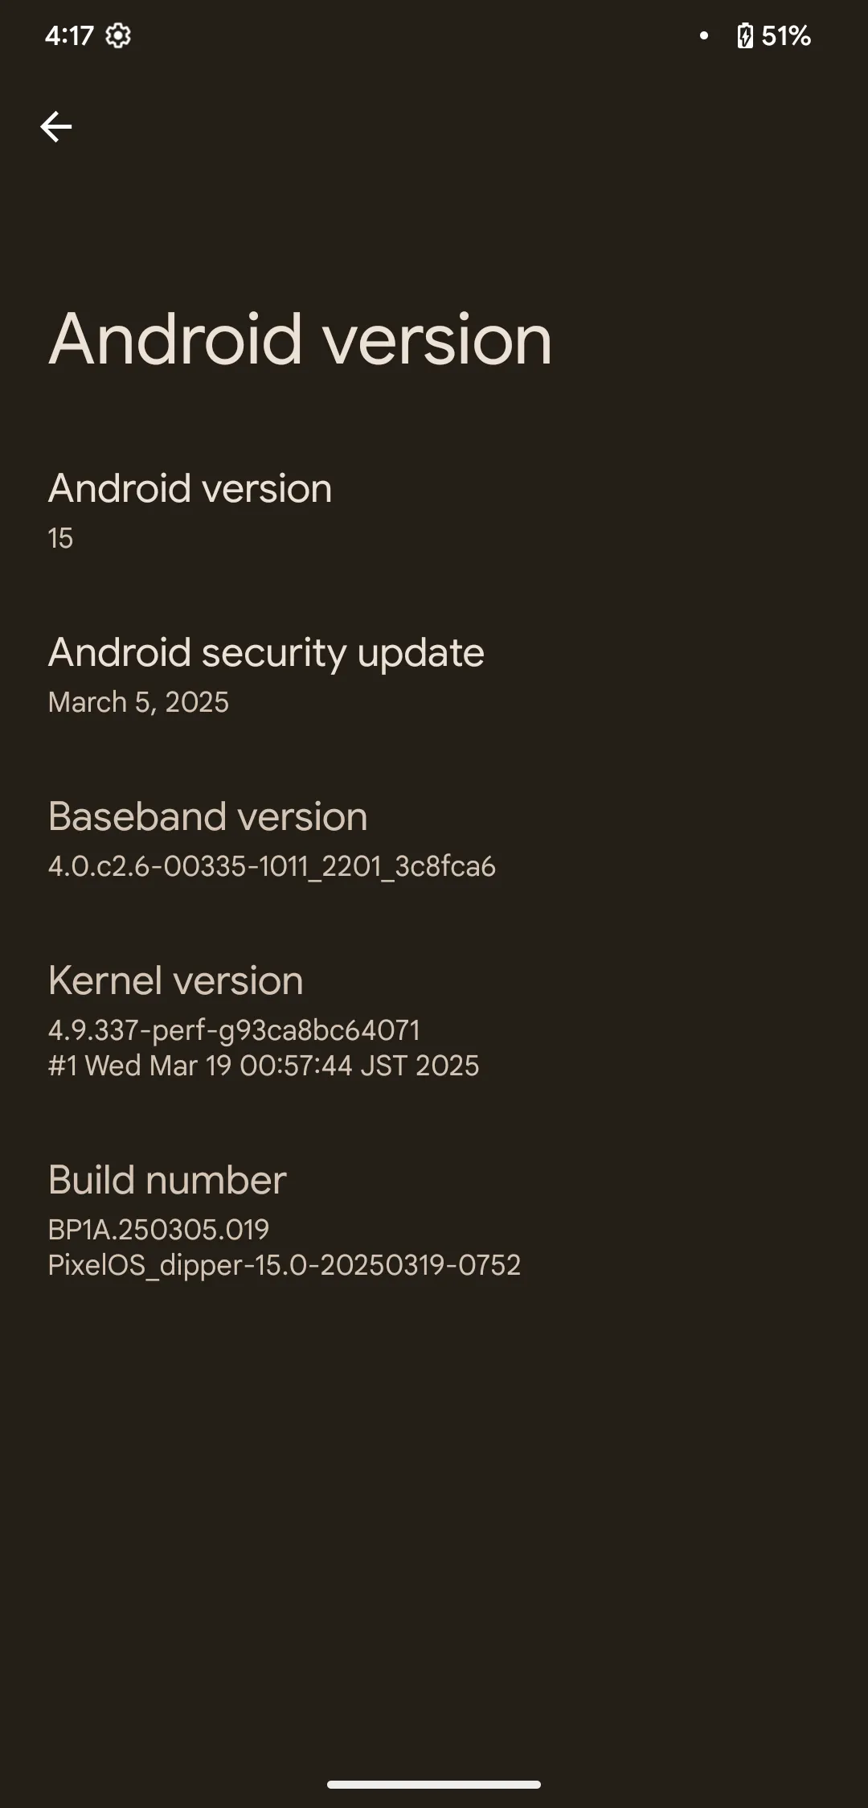Select the Kernel version entry
This screenshot has width=868, height=1808.
coord(434,1020)
